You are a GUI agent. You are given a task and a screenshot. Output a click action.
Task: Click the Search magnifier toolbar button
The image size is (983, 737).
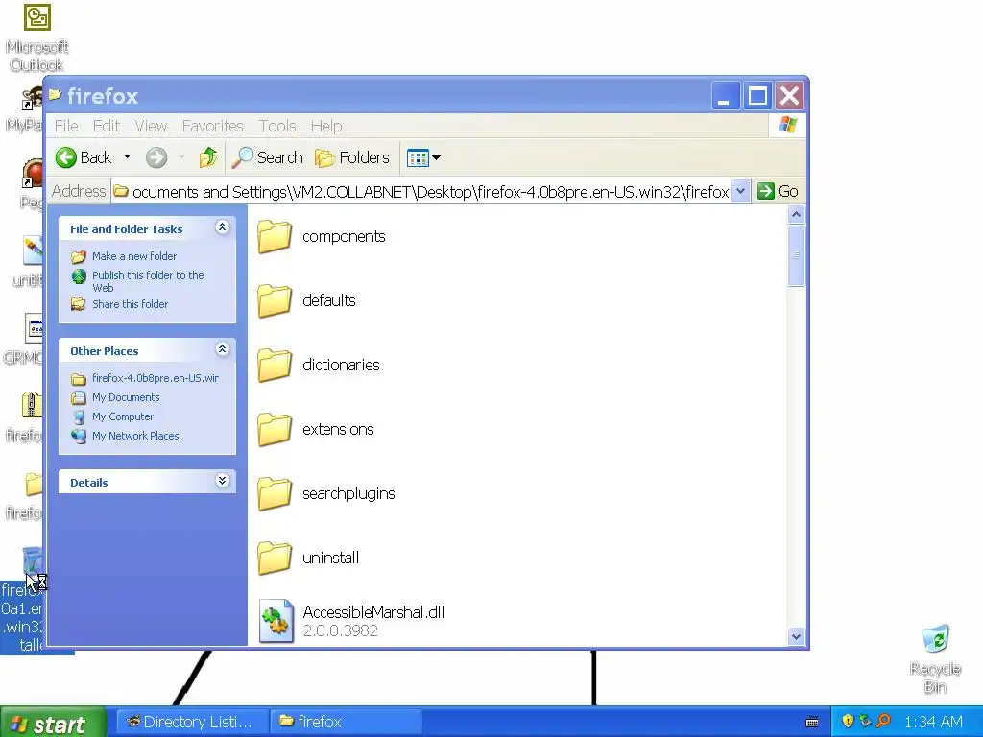tap(267, 157)
